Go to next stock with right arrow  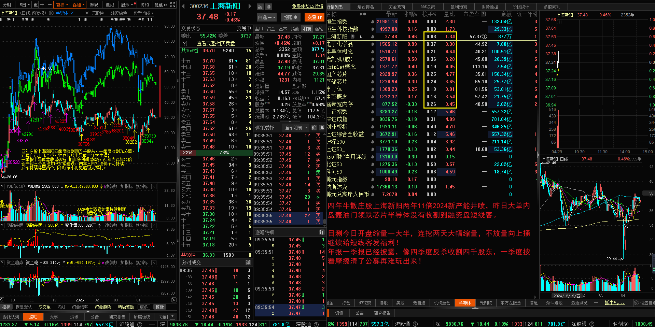[250, 6]
